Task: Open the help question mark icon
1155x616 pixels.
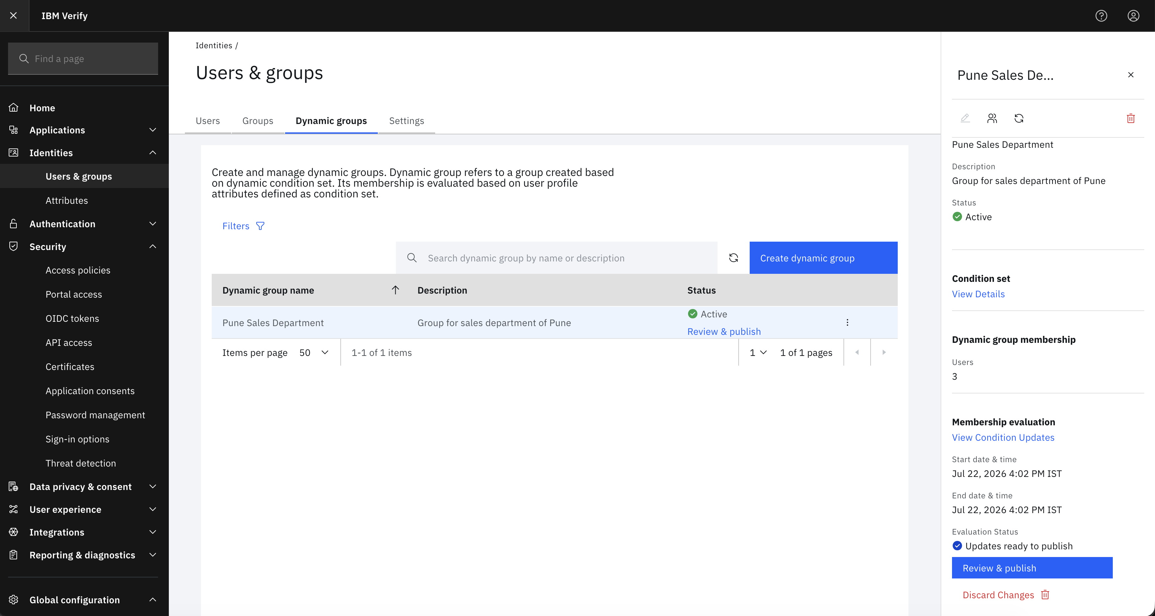Action: (1101, 16)
